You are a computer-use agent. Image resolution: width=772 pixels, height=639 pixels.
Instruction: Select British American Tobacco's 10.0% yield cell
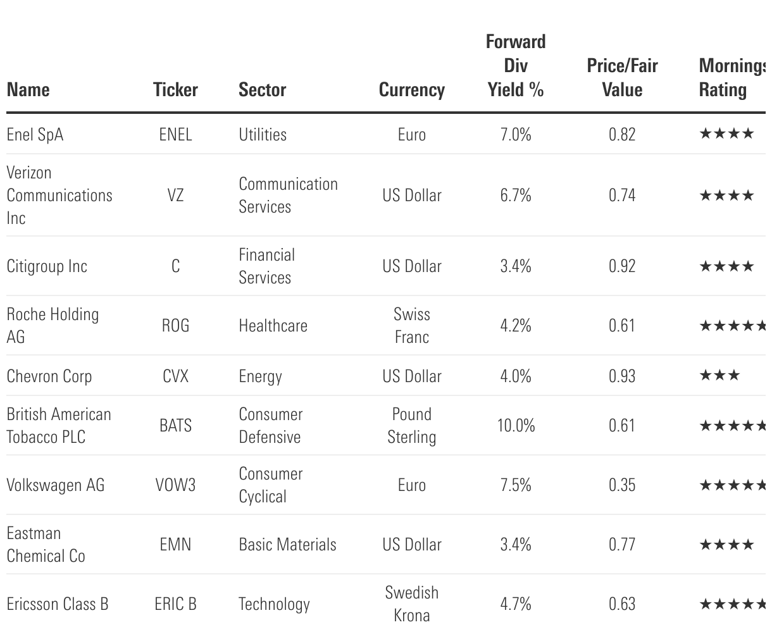[x=516, y=426]
